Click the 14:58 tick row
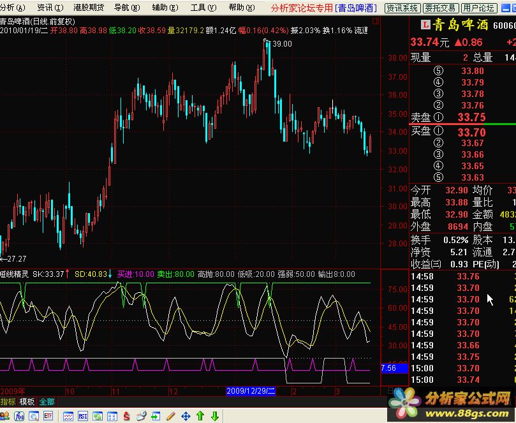This screenshot has width=516, height=423. click(x=462, y=276)
